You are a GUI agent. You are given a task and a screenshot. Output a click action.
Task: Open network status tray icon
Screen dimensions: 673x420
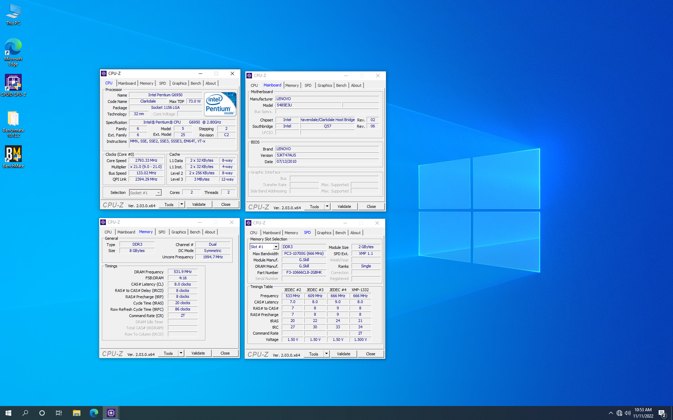[x=619, y=413]
